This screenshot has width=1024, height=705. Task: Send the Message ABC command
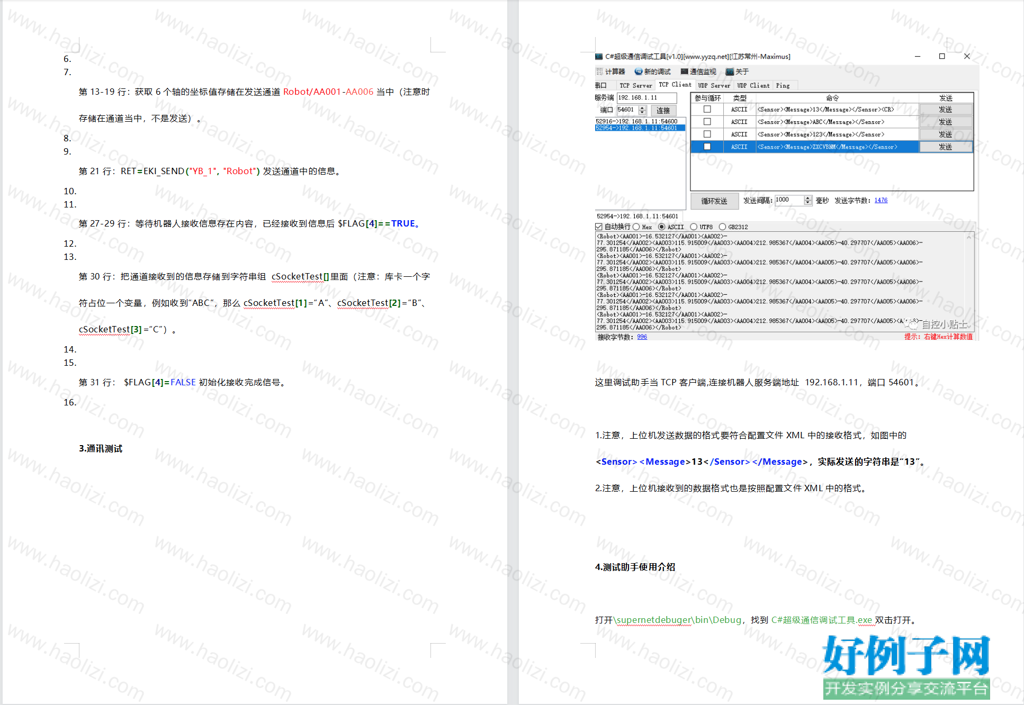point(946,122)
